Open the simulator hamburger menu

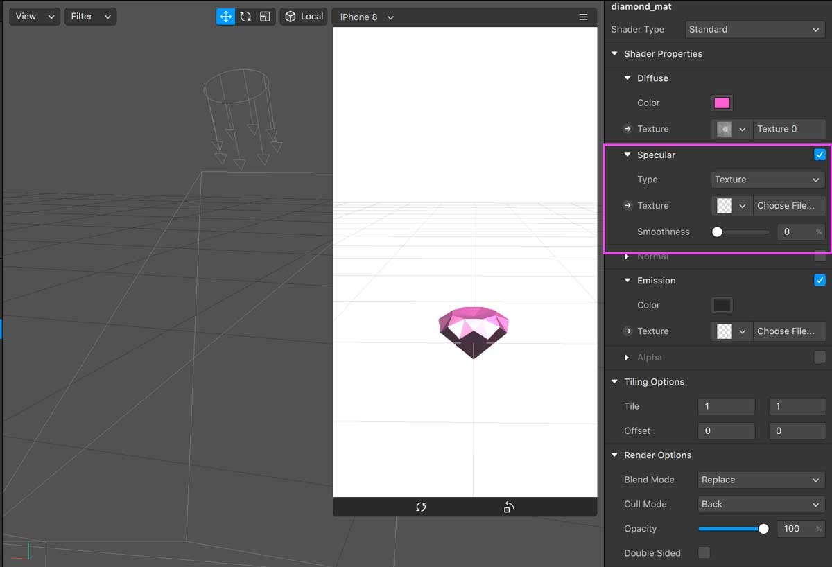pyautogui.click(x=583, y=17)
